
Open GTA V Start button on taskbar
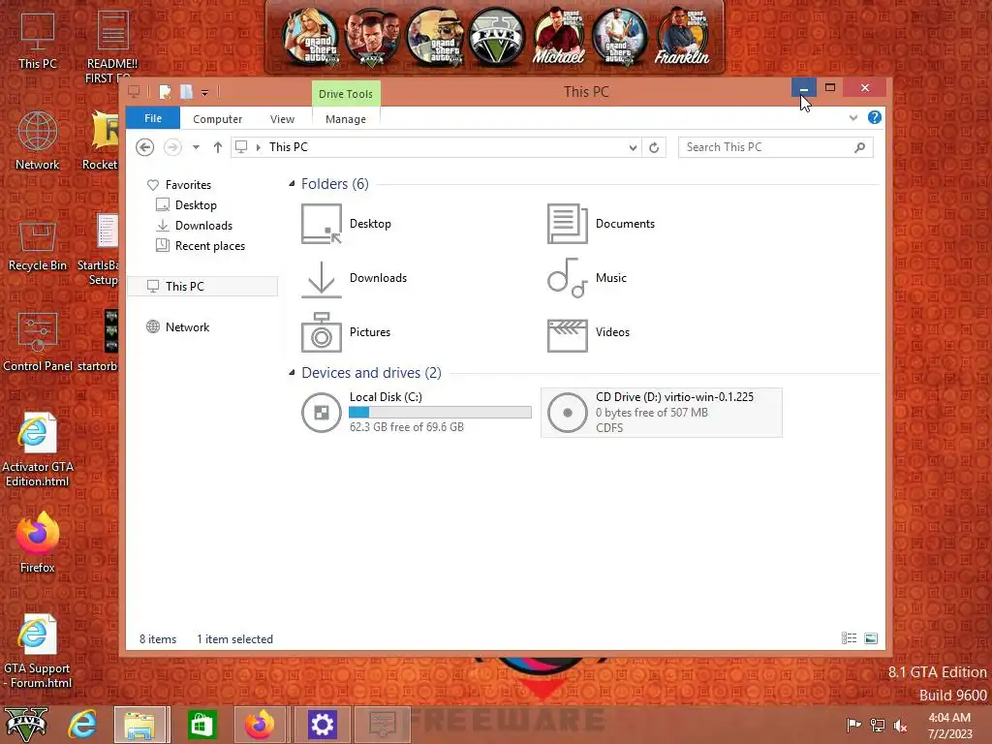point(26,725)
